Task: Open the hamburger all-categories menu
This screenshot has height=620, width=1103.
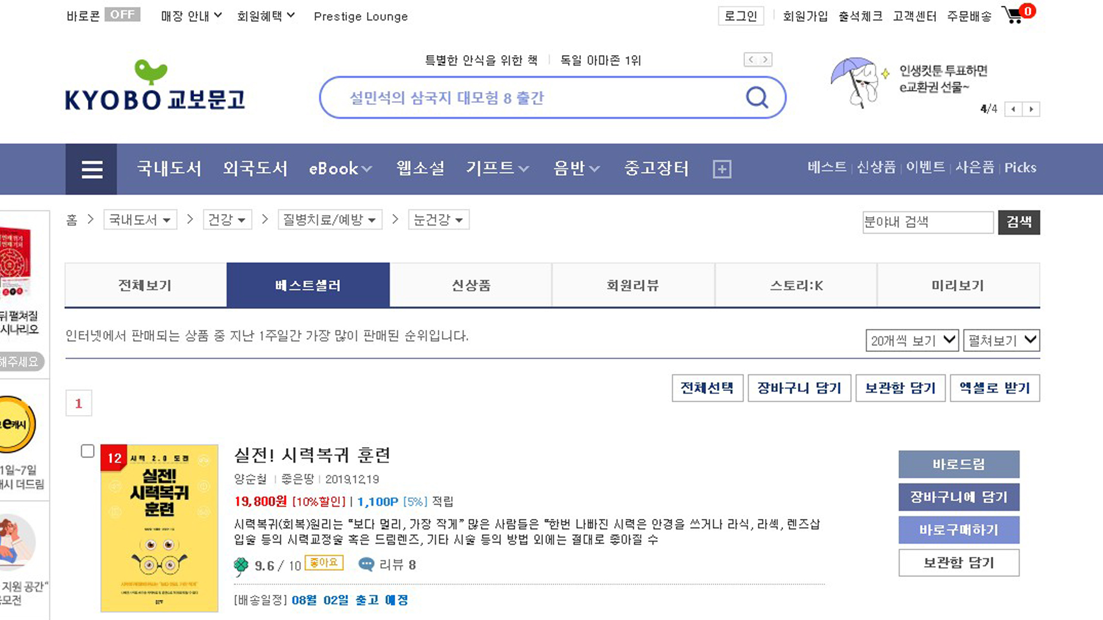Action: [x=91, y=169]
